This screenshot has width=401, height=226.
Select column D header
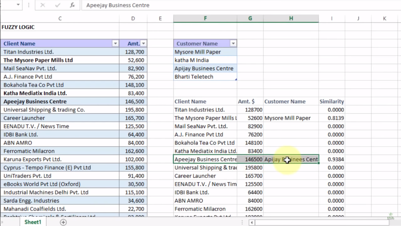point(133,19)
